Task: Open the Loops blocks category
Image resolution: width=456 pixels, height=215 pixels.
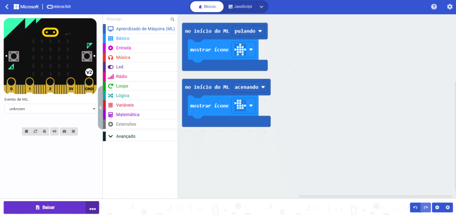Action: point(140,86)
